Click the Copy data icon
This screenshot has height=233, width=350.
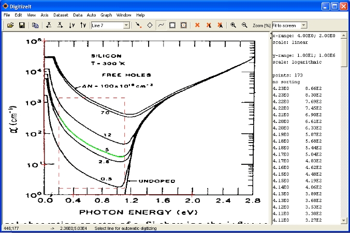coord(35,25)
